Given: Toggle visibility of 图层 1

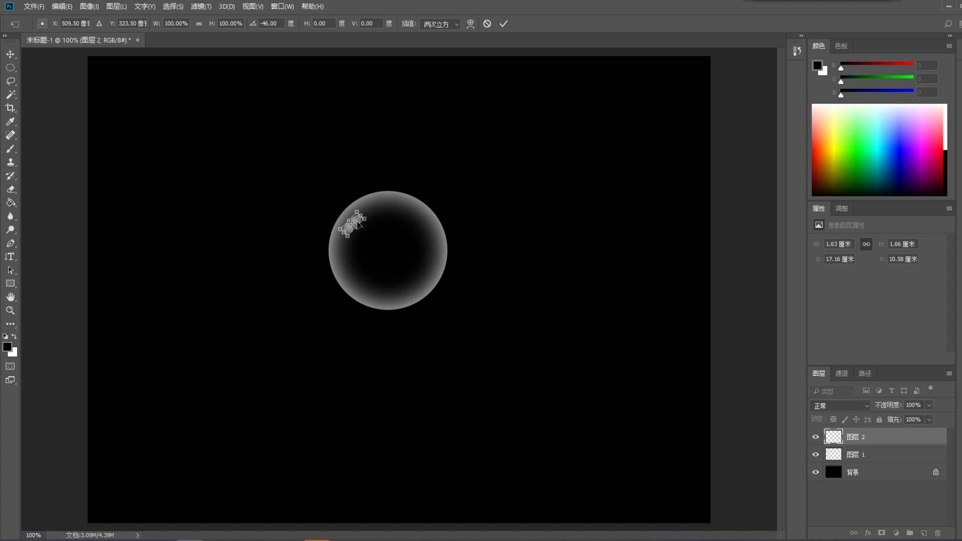Looking at the screenshot, I should pyautogui.click(x=816, y=454).
